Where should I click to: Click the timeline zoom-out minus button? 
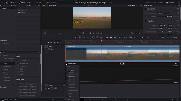[135, 38]
